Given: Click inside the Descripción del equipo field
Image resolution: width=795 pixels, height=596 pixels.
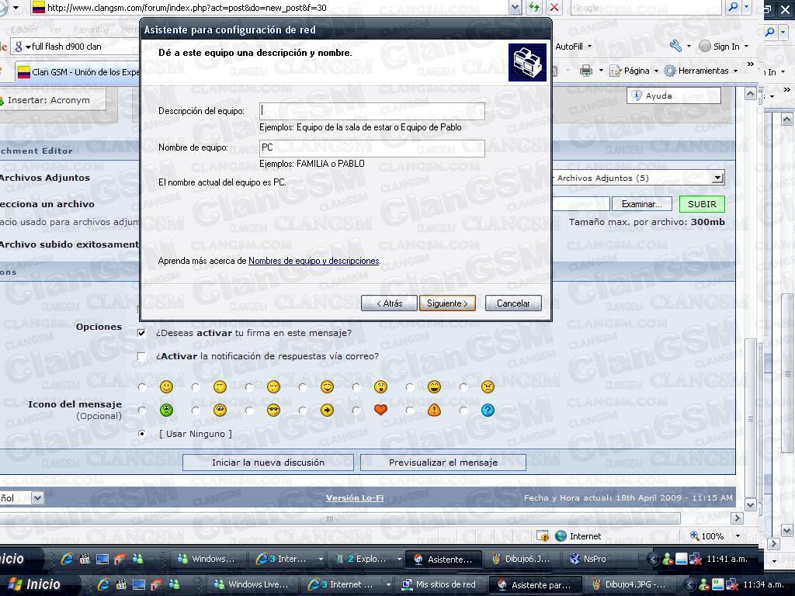Looking at the screenshot, I should pyautogui.click(x=371, y=111).
